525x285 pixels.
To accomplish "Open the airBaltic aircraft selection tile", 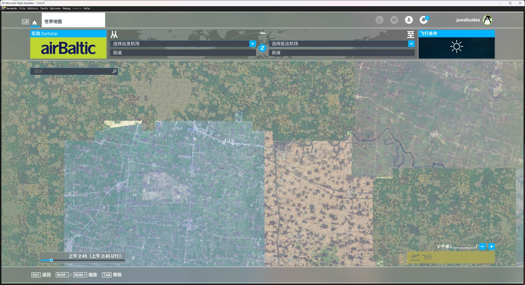I will [x=68, y=48].
